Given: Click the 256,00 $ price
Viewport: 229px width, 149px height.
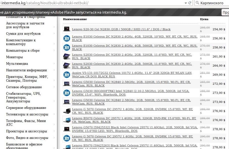Looking at the screenshot, I should 219,38.
